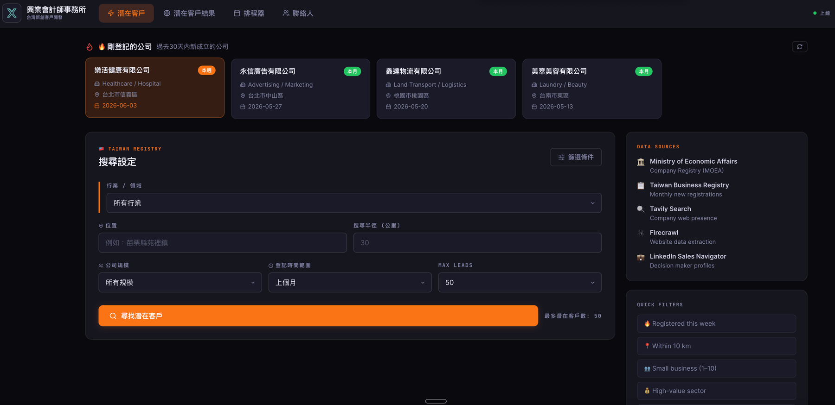Click Ministry of Economic Affairs bank icon
The height and width of the screenshot is (405, 835).
(641, 162)
